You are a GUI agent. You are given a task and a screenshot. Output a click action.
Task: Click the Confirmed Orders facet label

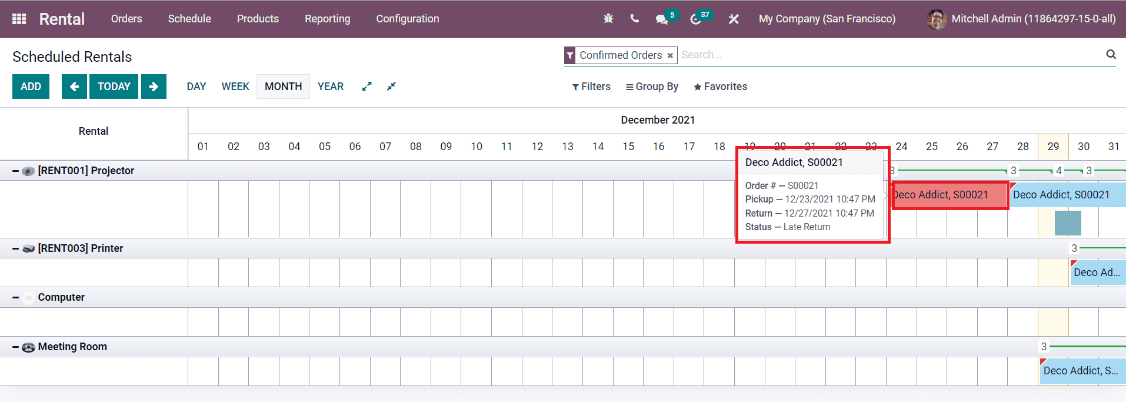621,55
